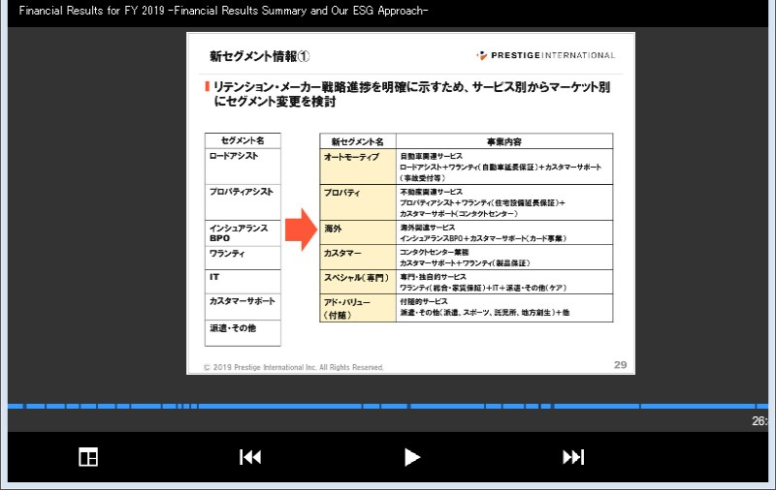Skip to the next slide
The height and width of the screenshot is (490, 776).
tap(573, 457)
